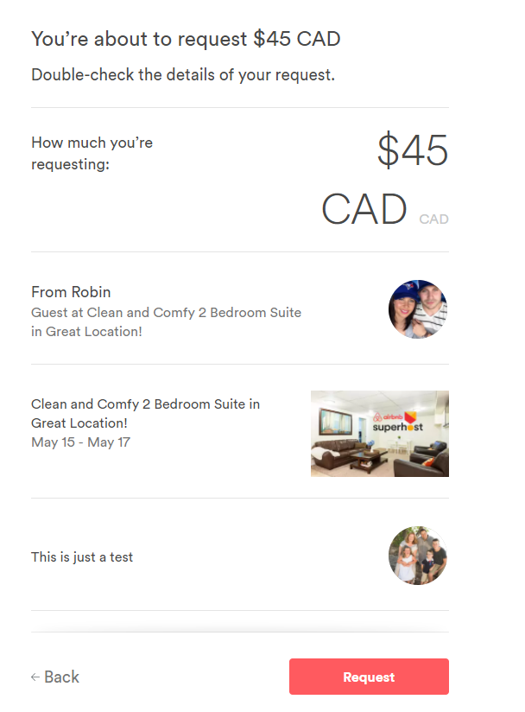The image size is (525, 712).
Task: Click the small gray CAD label
Action: click(433, 219)
